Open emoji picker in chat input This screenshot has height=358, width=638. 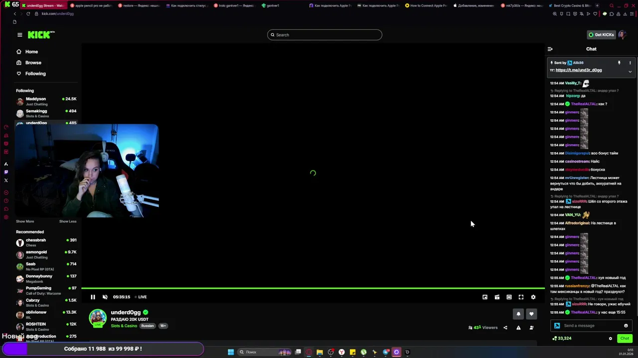click(x=626, y=326)
